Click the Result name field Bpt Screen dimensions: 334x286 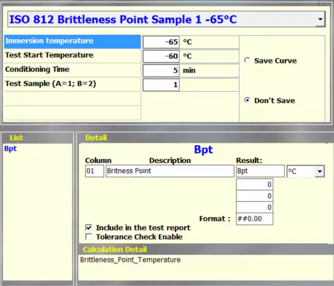[x=260, y=171]
